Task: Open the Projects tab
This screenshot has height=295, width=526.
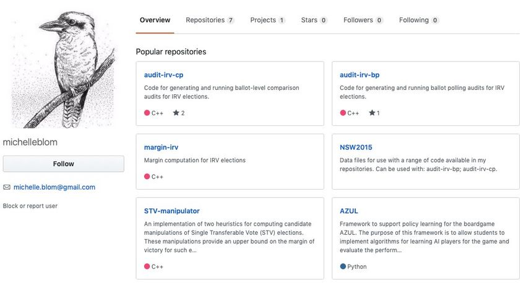Action: (x=267, y=20)
